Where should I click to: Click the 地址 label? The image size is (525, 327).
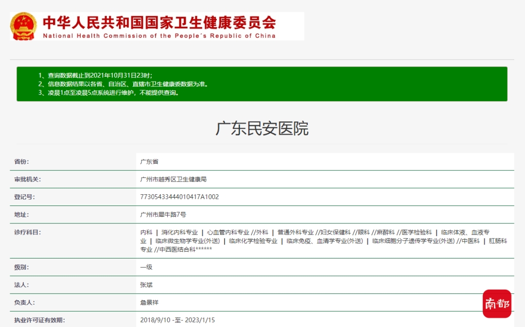21,215
